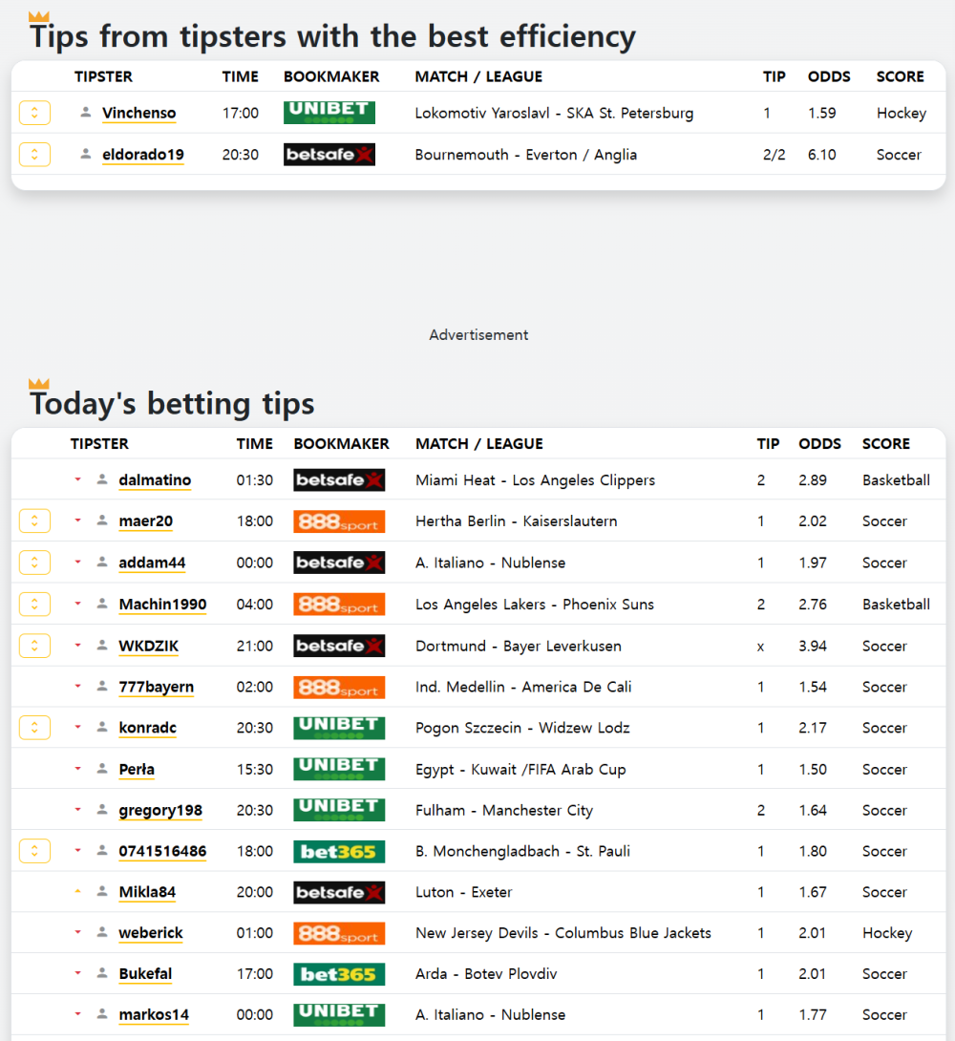This screenshot has width=955, height=1041.
Task: Select Dortmund - Bayer Leverkusen match
Action: (519, 646)
